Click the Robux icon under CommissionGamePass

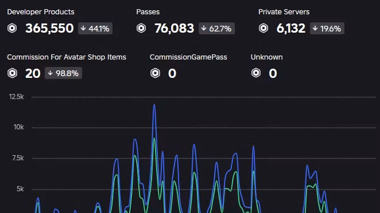[x=155, y=73]
